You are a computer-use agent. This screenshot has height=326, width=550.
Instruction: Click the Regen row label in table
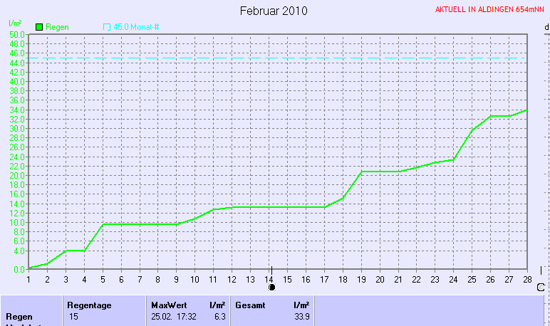click(20, 315)
